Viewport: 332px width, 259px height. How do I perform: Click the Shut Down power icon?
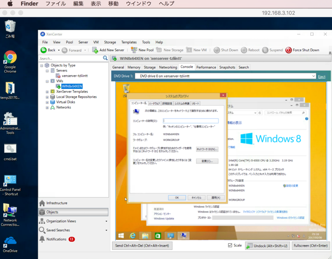pyautogui.click(x=217, y=50)
